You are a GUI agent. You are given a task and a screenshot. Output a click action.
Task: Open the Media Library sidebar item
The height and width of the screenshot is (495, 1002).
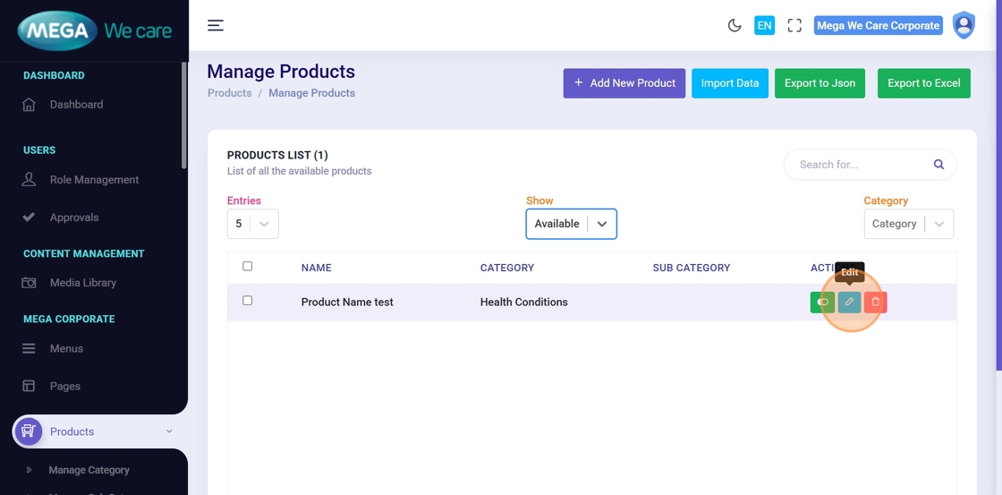click(x=82, y=283)
